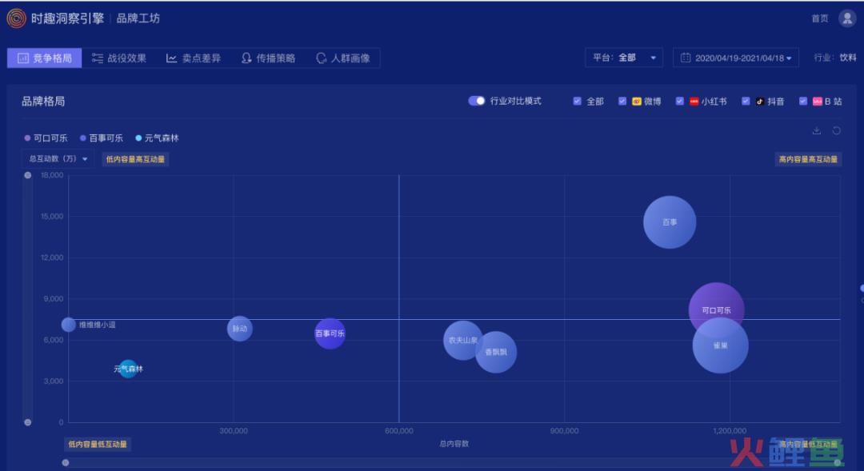This screenshot has width=864, height=471.
Task: Uncheck the B站 checkbox
Action: [x=803, y=101]
